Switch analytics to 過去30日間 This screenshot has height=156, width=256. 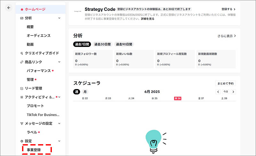click(102, 44)
